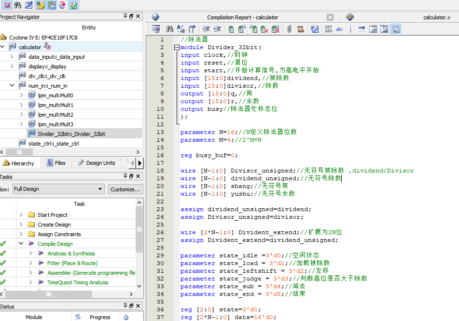
Task: Click the chip with binoculars icon on top toolbar
Action: coord(17,5)
